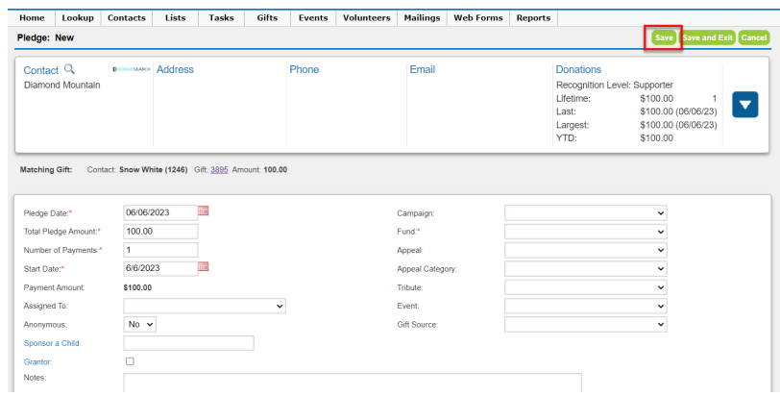Open the Lists tab
The image size is (780, 396).
tap(175, 18)
